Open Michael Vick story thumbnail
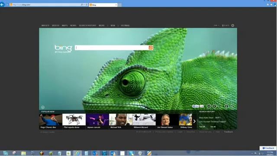 tap(120, 121)
